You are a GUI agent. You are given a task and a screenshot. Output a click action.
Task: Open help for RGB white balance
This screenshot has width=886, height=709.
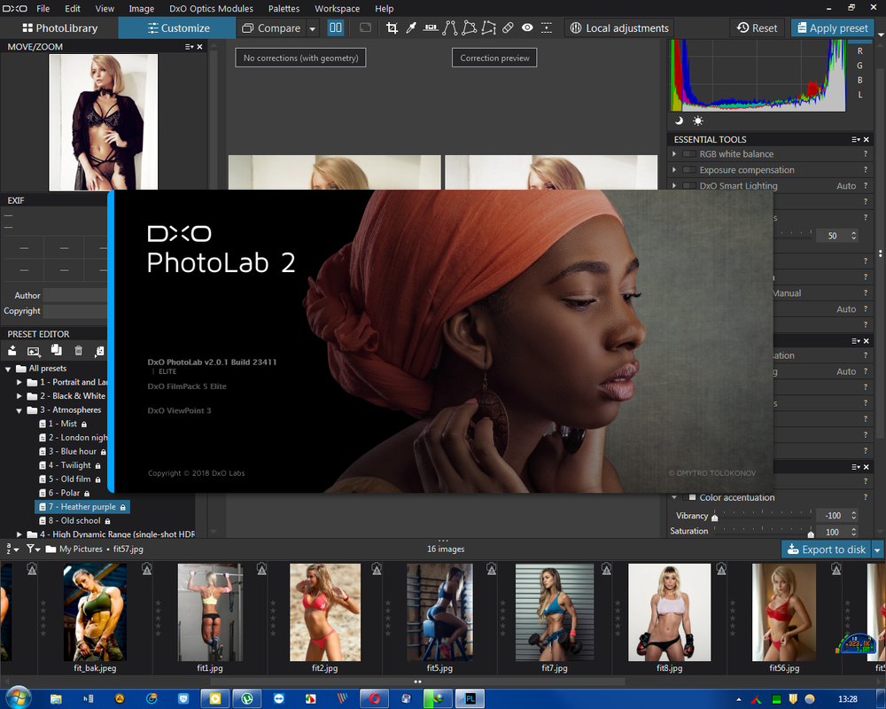(x=865, y=154)
